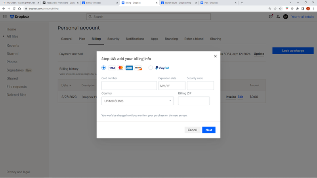The width and height of the screenshot is (317, 178).
Task: Switch to the Security tab
Action: pos(113,39)
